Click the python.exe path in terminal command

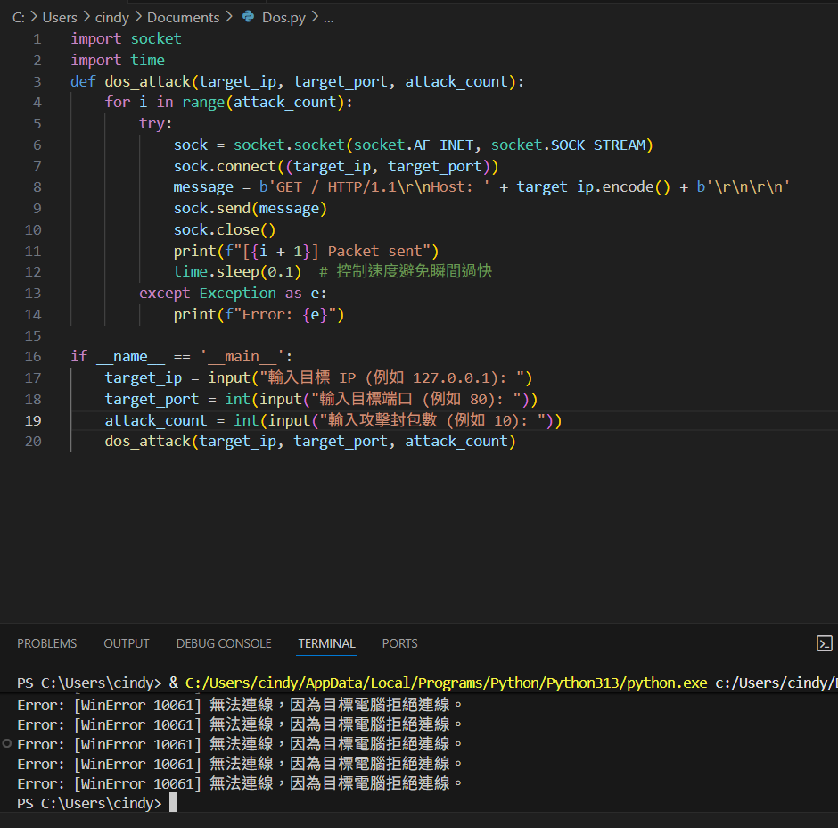tap(447, 683)
